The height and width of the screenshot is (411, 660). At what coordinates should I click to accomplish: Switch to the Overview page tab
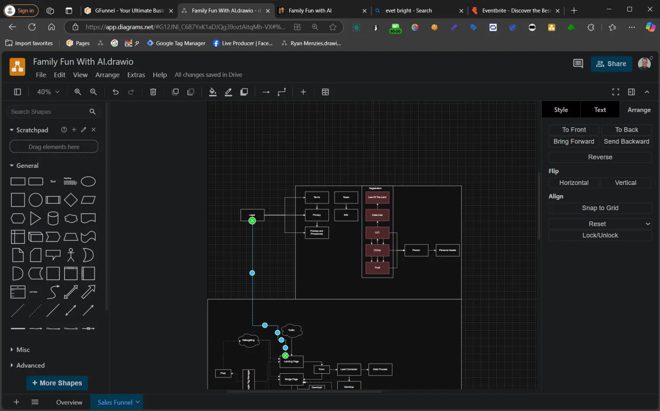[69, 402]
